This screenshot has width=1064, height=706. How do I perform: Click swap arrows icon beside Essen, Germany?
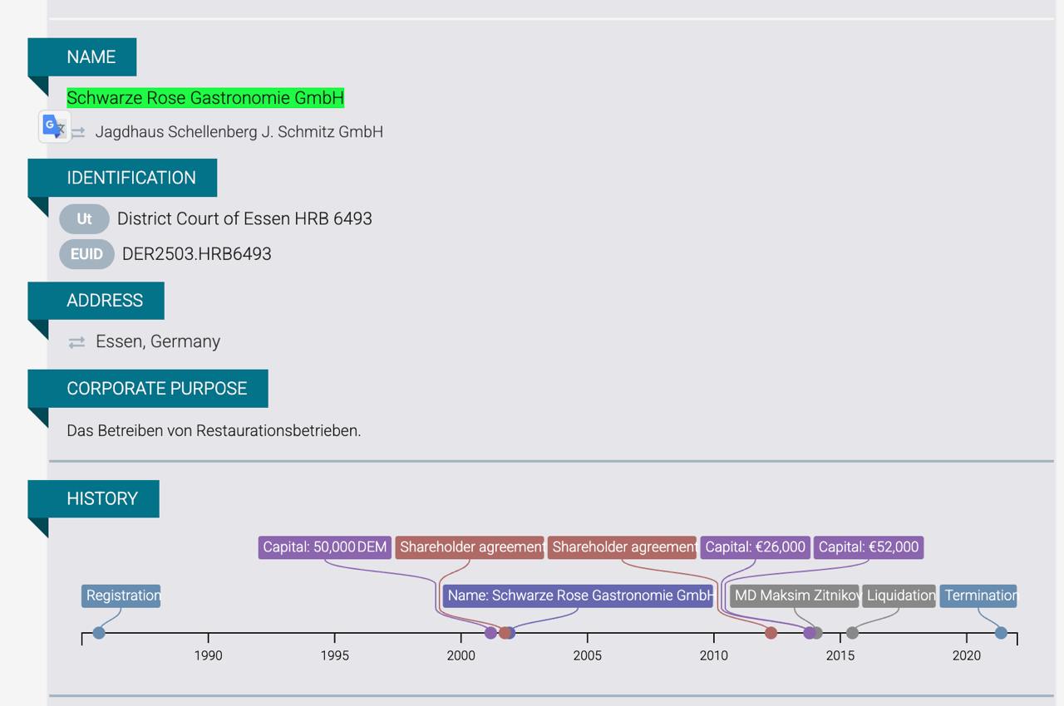[76, 342]
